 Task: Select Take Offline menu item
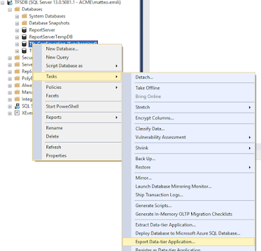147,88
